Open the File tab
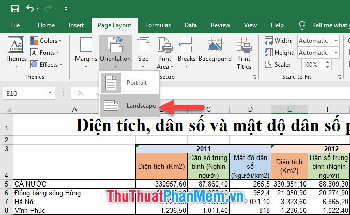Image resolution: width=350 pixels, height=215 pixels. click(x=15, y=25)
